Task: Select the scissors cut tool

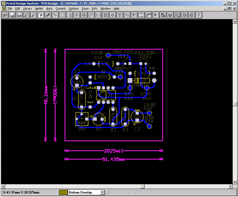Action: tap(48, 15)
